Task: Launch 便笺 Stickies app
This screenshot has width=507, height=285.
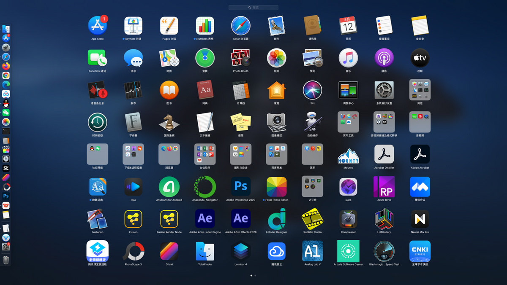Action: [x=241, y=122]
